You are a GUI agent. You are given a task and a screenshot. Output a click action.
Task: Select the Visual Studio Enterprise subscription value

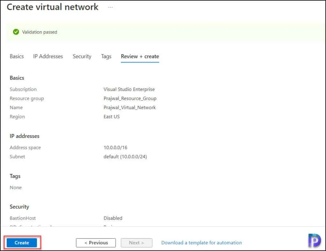129,90
